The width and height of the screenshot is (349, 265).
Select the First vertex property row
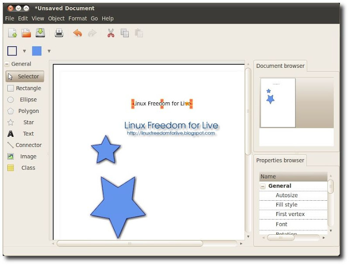point(293,214)
